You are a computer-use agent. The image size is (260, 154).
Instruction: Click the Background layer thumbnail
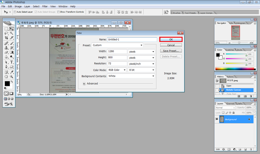point(222,119)
